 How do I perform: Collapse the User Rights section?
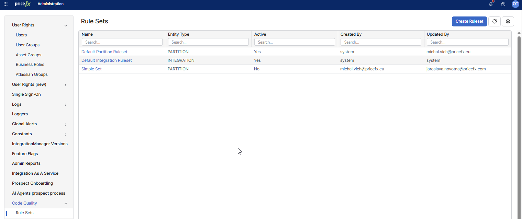[x=66, y=25]
